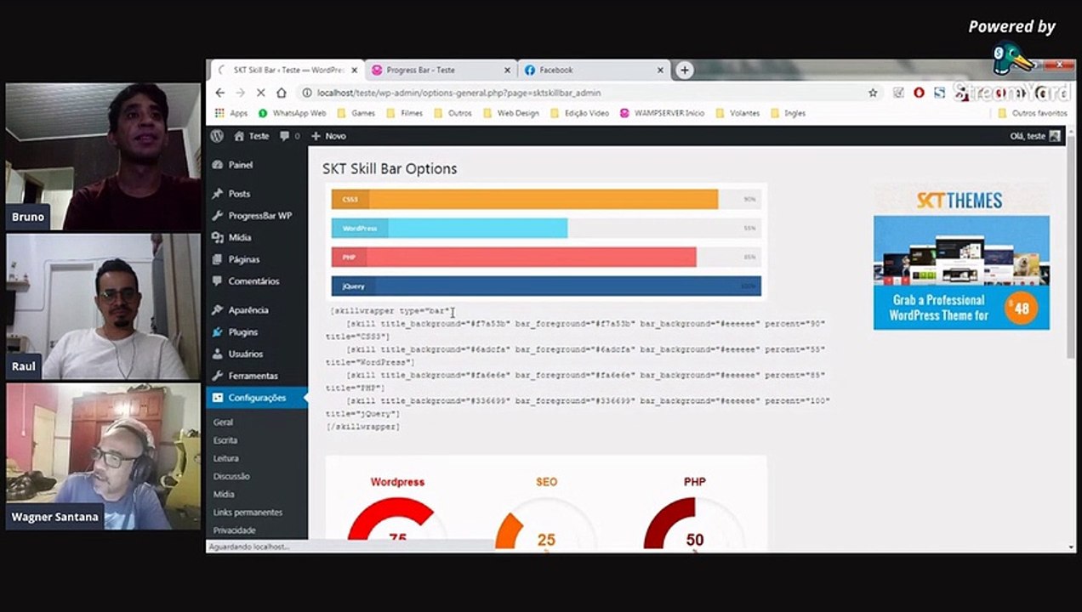Image resolution: width=1082 pixels, height=612 pixels.
Task: Open the Edição Vídeo bookmarks folder
Action: coord(579,113)
